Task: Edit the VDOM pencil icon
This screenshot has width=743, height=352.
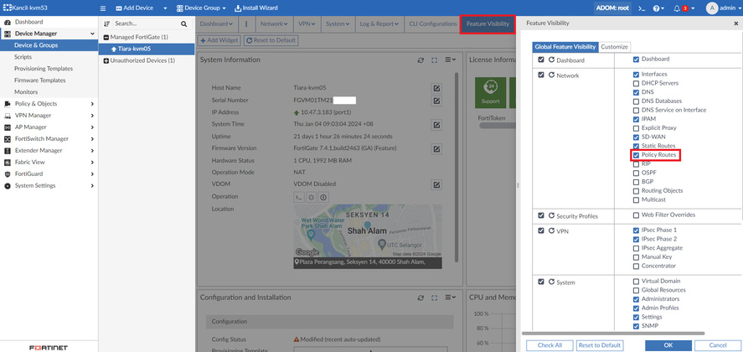Action: (x=436, y=184)
